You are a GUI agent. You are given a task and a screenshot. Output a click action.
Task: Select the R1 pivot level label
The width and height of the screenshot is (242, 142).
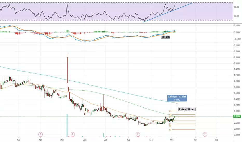(x=170, y=117)
